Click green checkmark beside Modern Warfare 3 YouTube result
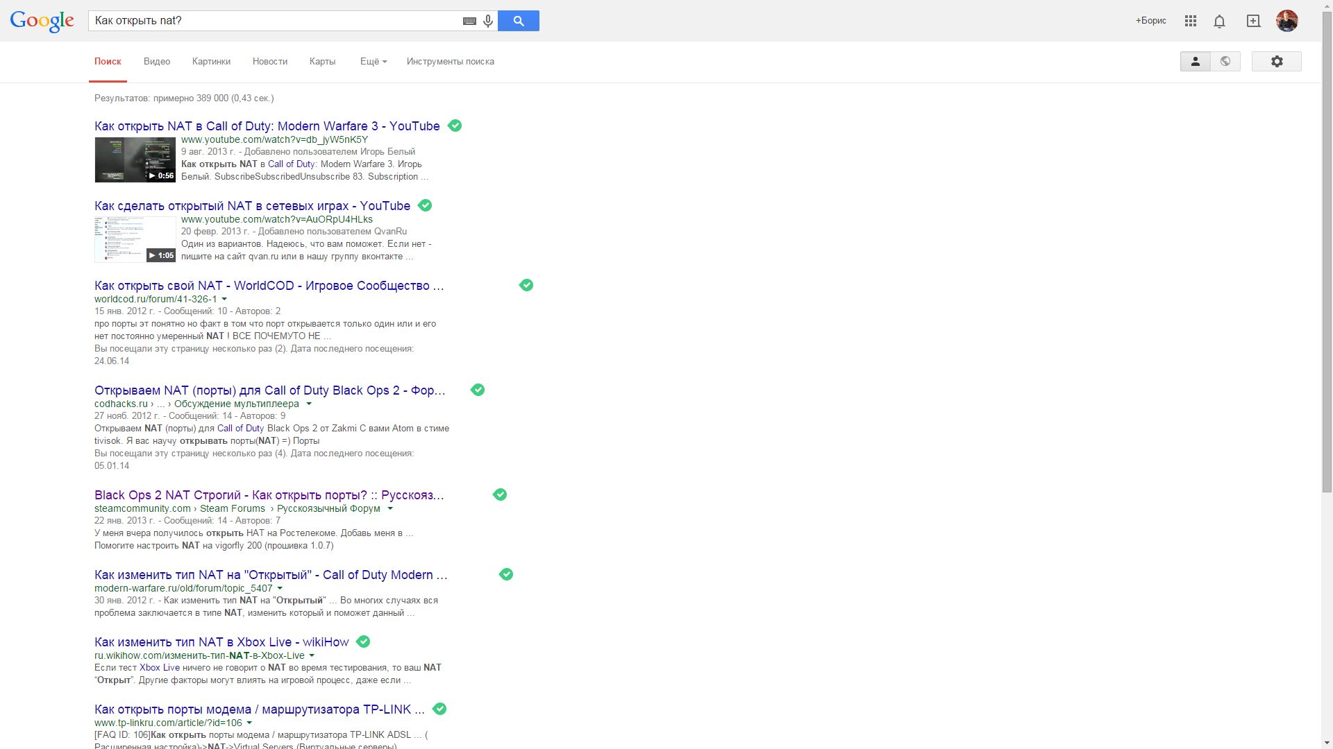The width and height of the screenshot is (1333, 749). click(455, 126)
